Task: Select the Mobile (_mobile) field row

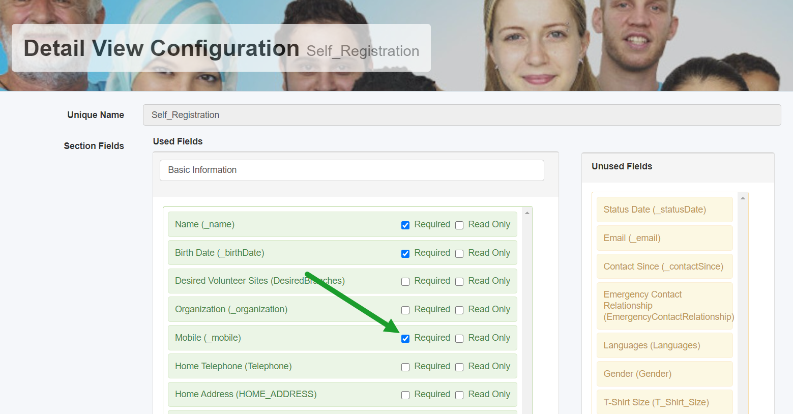Action: [x=342, y=338]
